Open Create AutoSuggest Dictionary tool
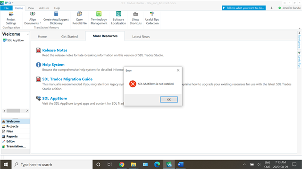302x169 pixels. [56, 18]
